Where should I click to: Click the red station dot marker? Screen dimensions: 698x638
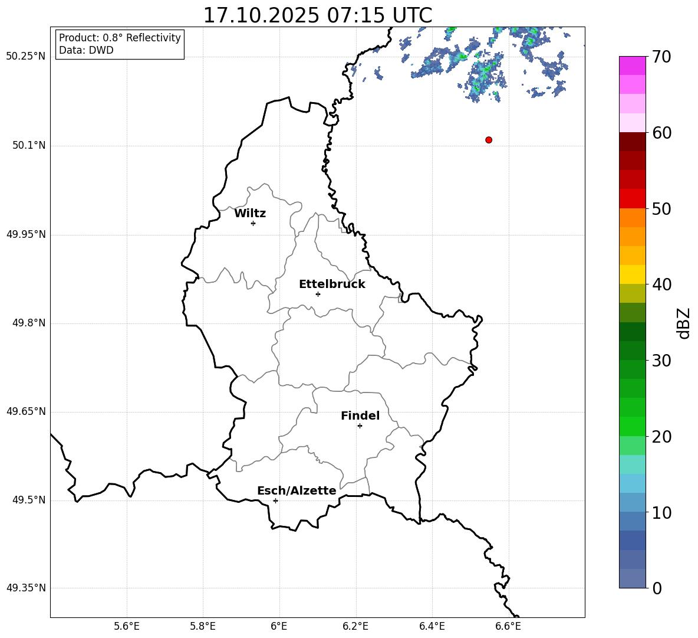point(488,140)
